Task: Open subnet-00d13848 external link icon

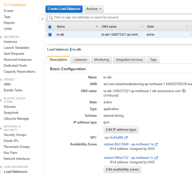Action: click(156, 144)
